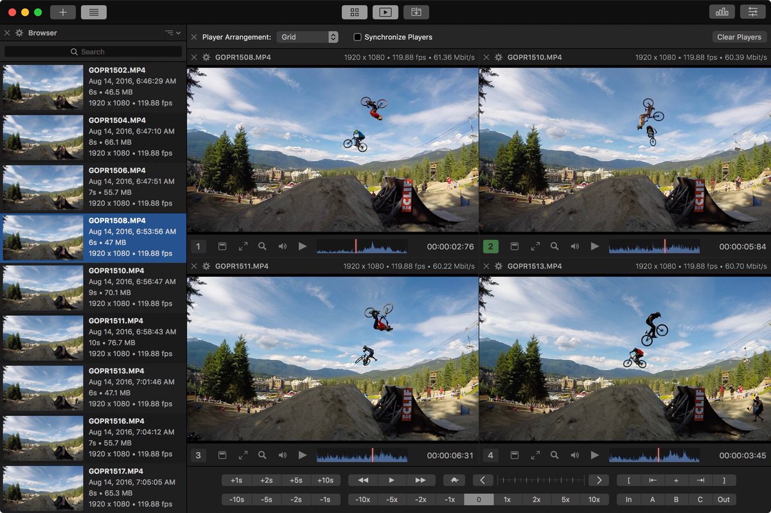Select GOPR1516.MP4 thumbnail in Browser
This screenshot has height=513, width=771.
tap(43, 438)
